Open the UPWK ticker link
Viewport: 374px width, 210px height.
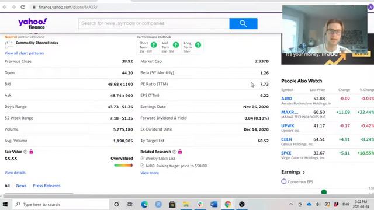click(288, 125)
